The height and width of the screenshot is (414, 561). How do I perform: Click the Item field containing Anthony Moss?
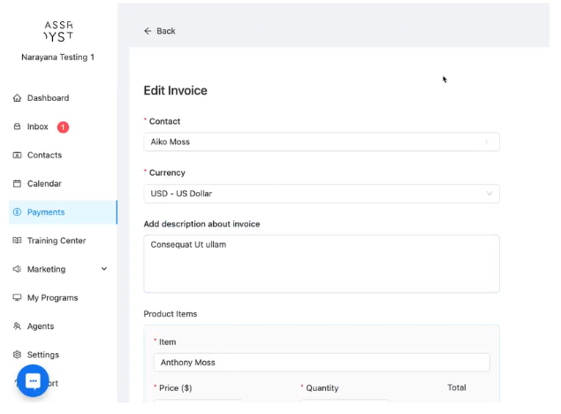click(x=321, y=362)
